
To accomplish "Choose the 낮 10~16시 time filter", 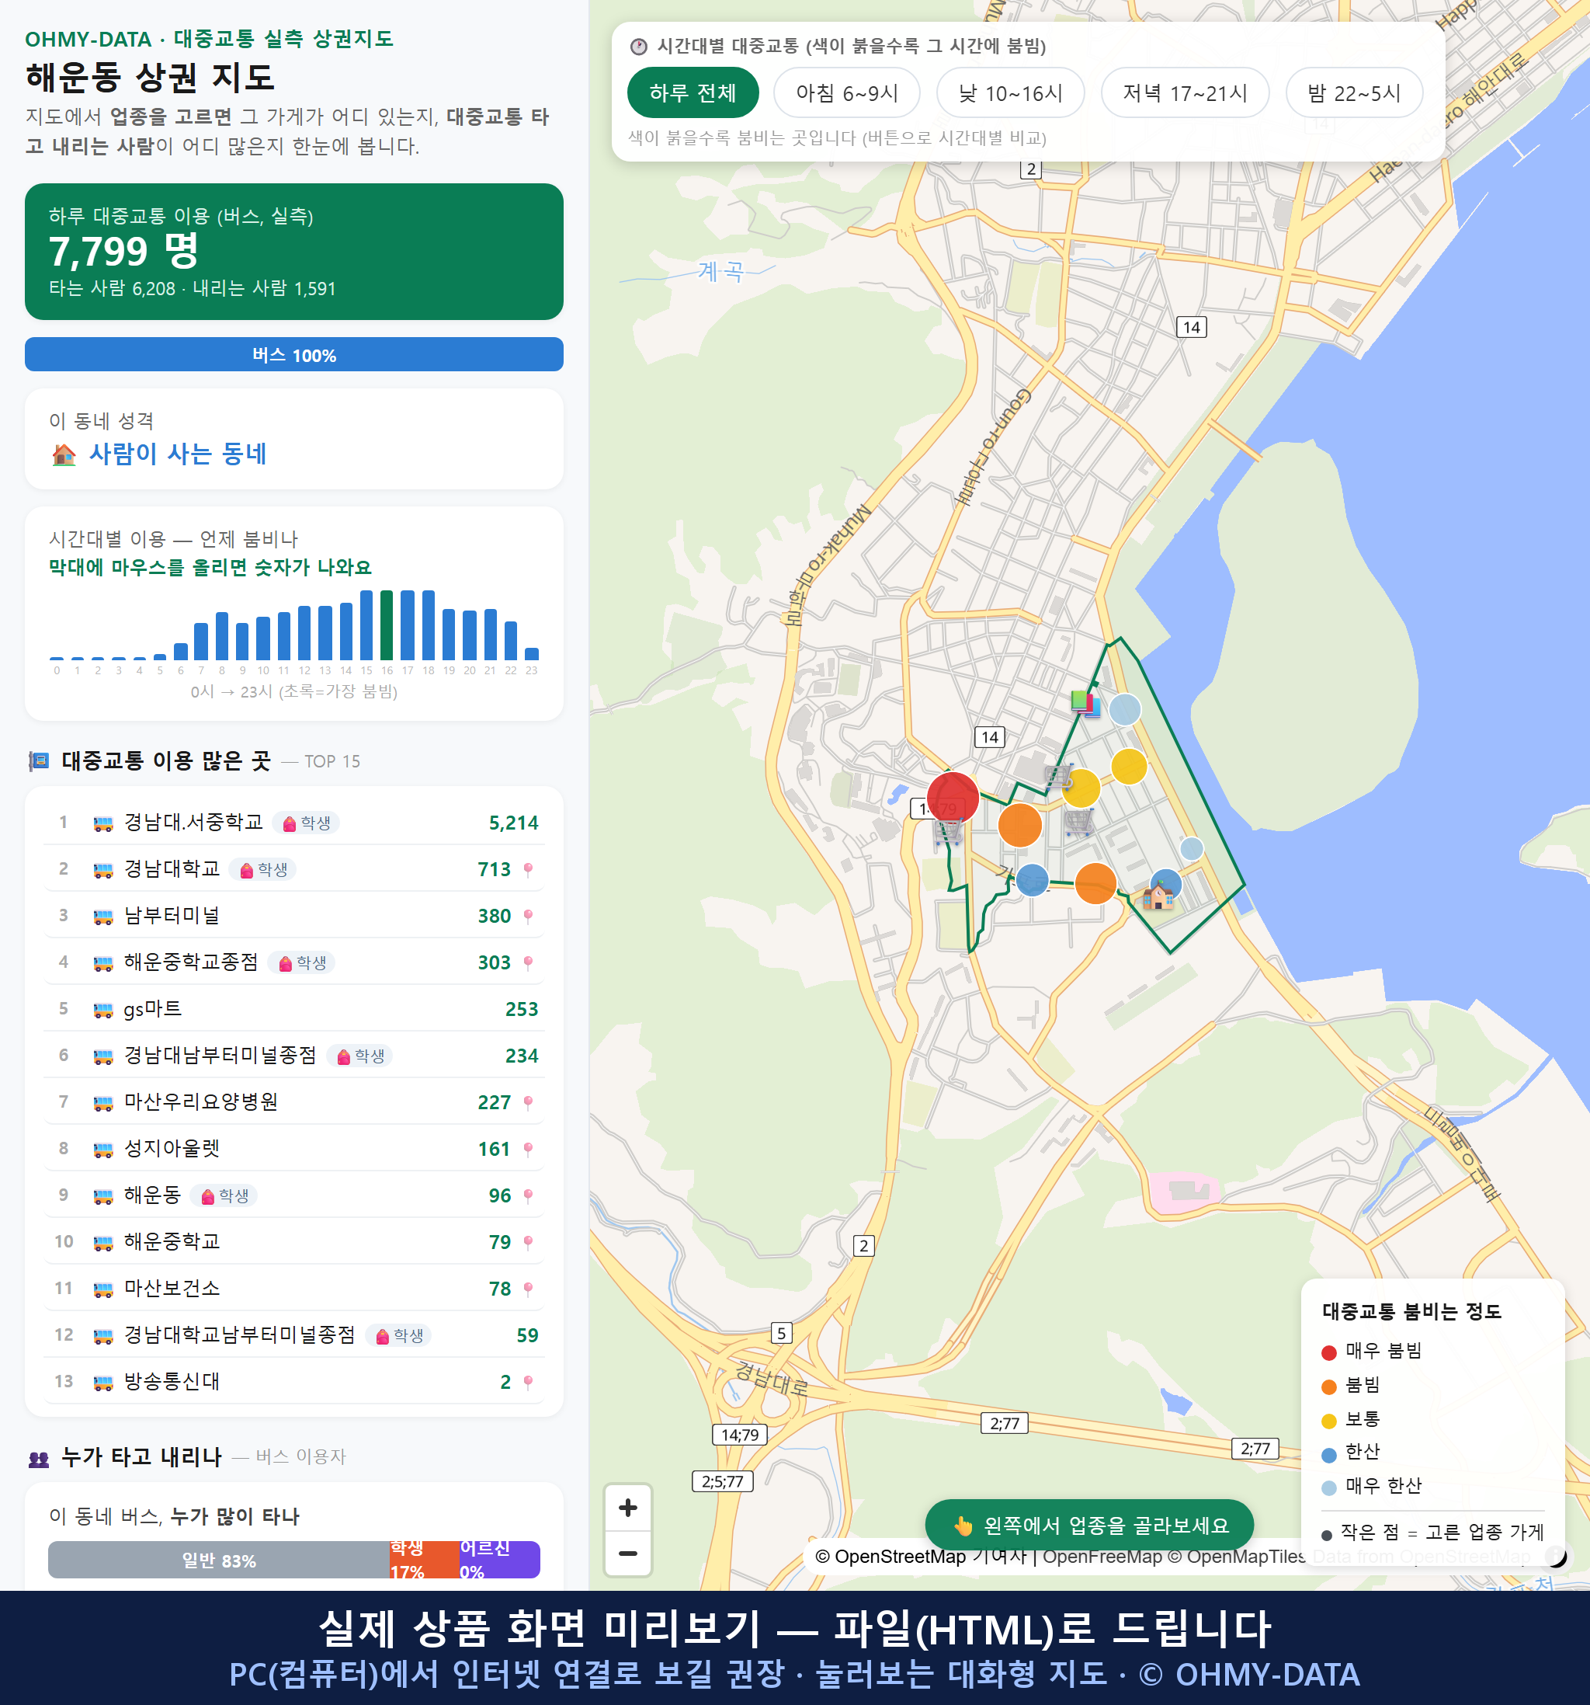I will coord(1010,92).
